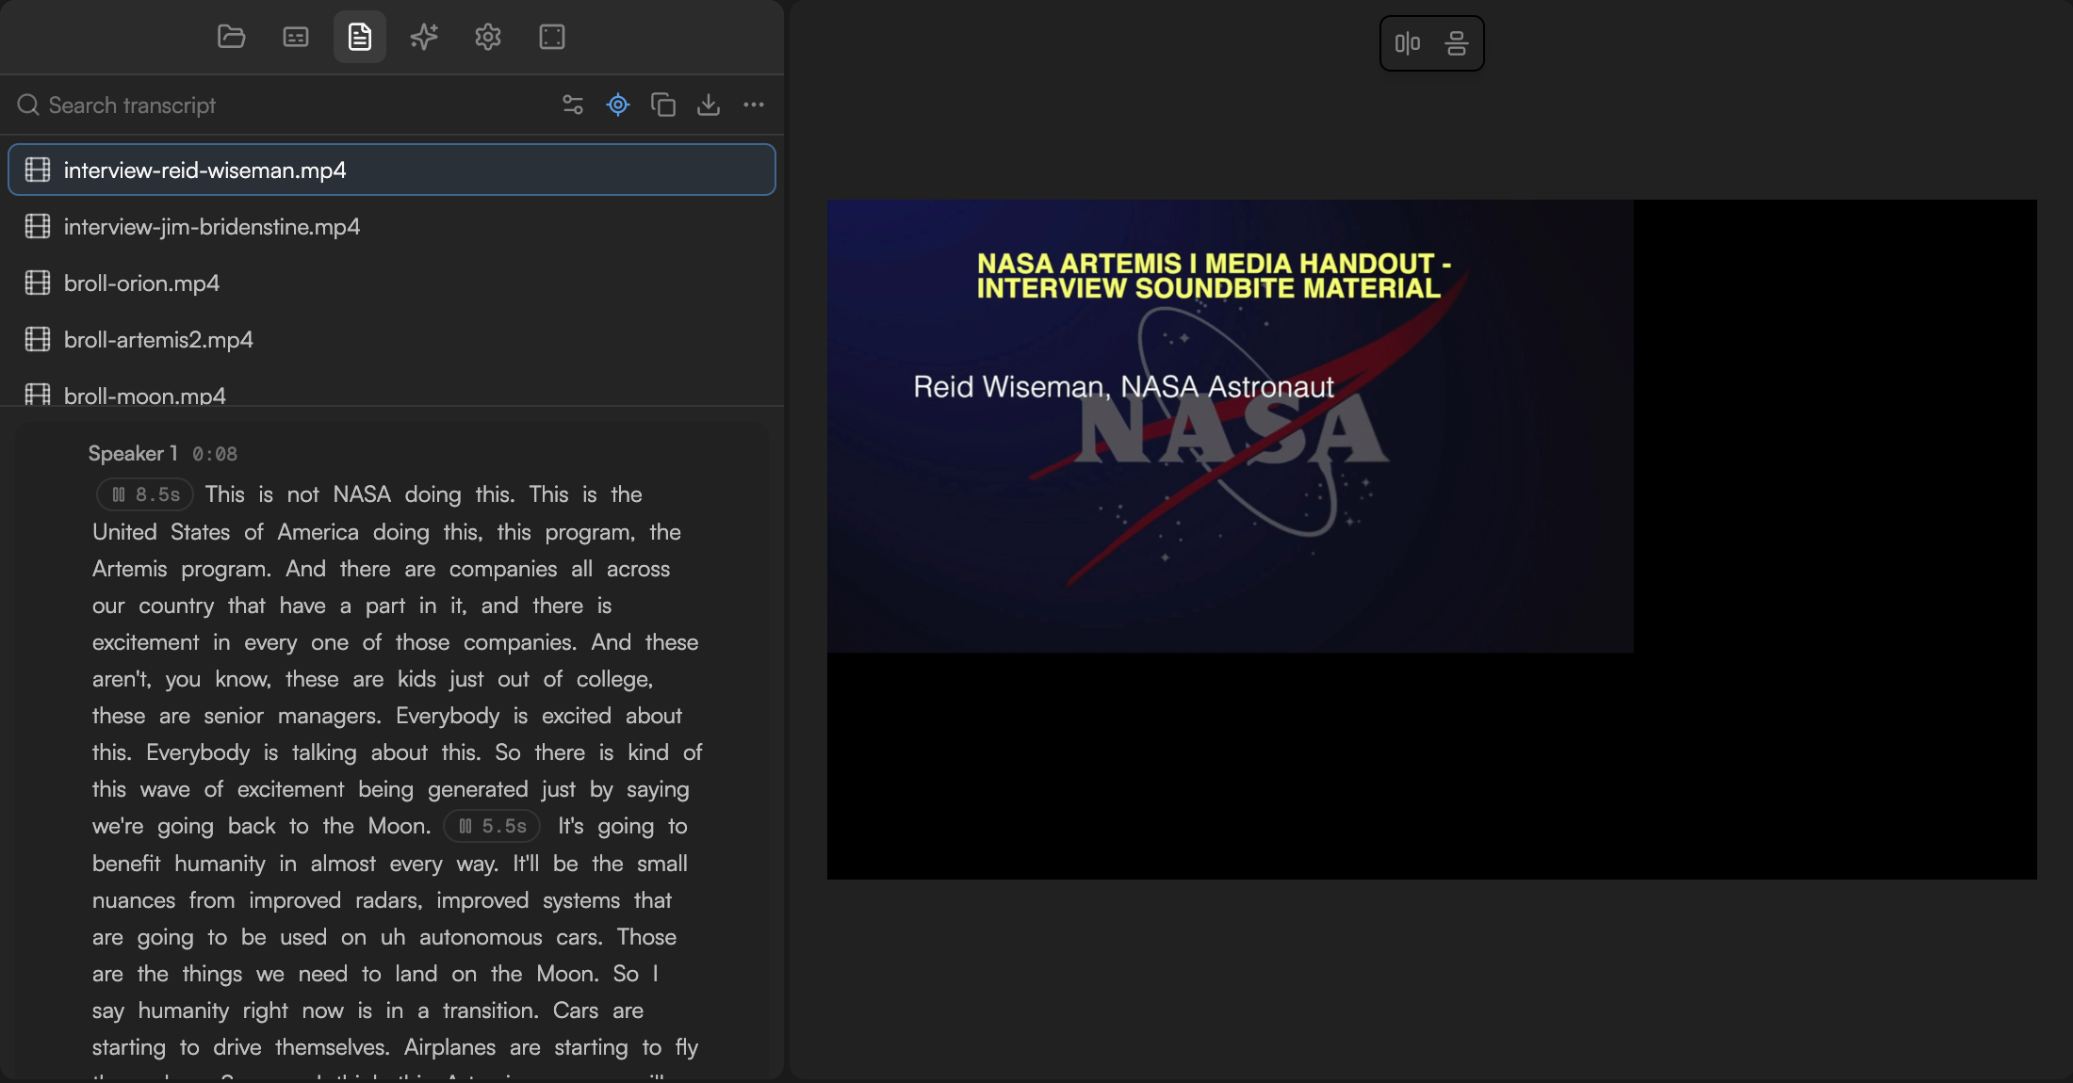Download the transcript
The image size is (2073, 1083).
[709, 105]
